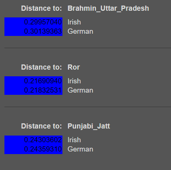Click the Irish label under Punjabi_Jatt

74,140
